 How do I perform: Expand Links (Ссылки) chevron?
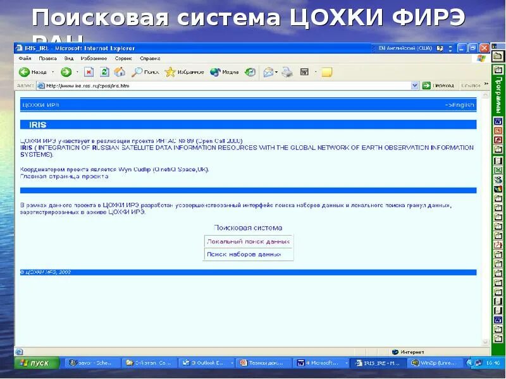click(486, 84)
